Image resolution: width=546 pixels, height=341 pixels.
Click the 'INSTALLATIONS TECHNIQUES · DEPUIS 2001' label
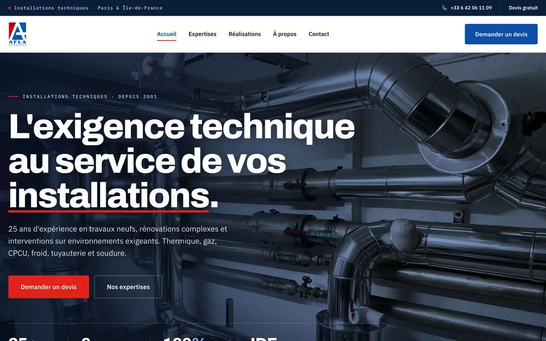tap(90, 97)
